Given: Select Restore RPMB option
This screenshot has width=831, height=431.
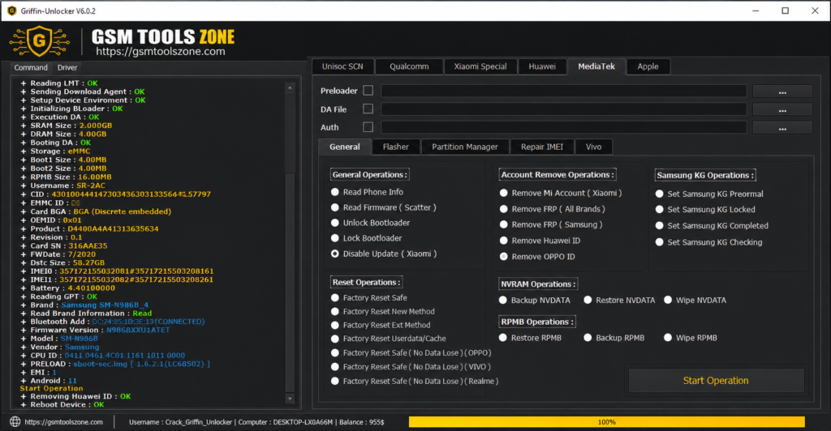Looking at the screenshot, I should pyautogui.click(x=503, y=337).
